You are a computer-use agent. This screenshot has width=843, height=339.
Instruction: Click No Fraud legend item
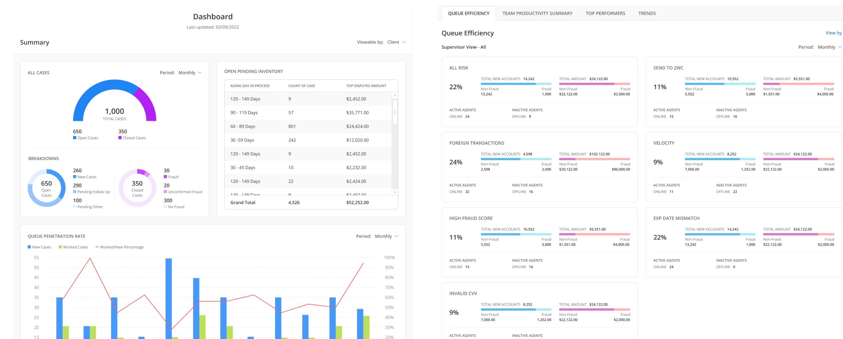pos(174,207)
